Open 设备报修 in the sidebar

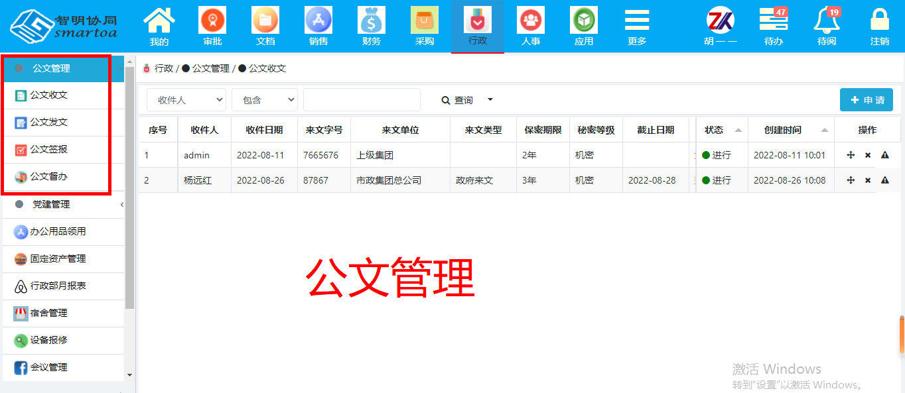tap(63, 340)
